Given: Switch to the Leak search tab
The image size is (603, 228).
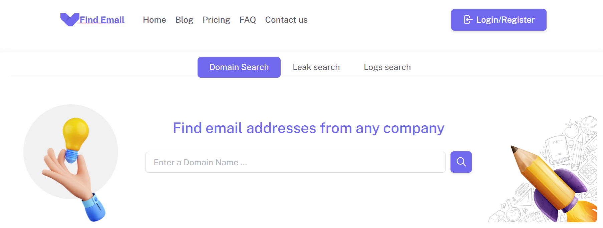Looking at the screenshot, I should click(x=316, y=67).
